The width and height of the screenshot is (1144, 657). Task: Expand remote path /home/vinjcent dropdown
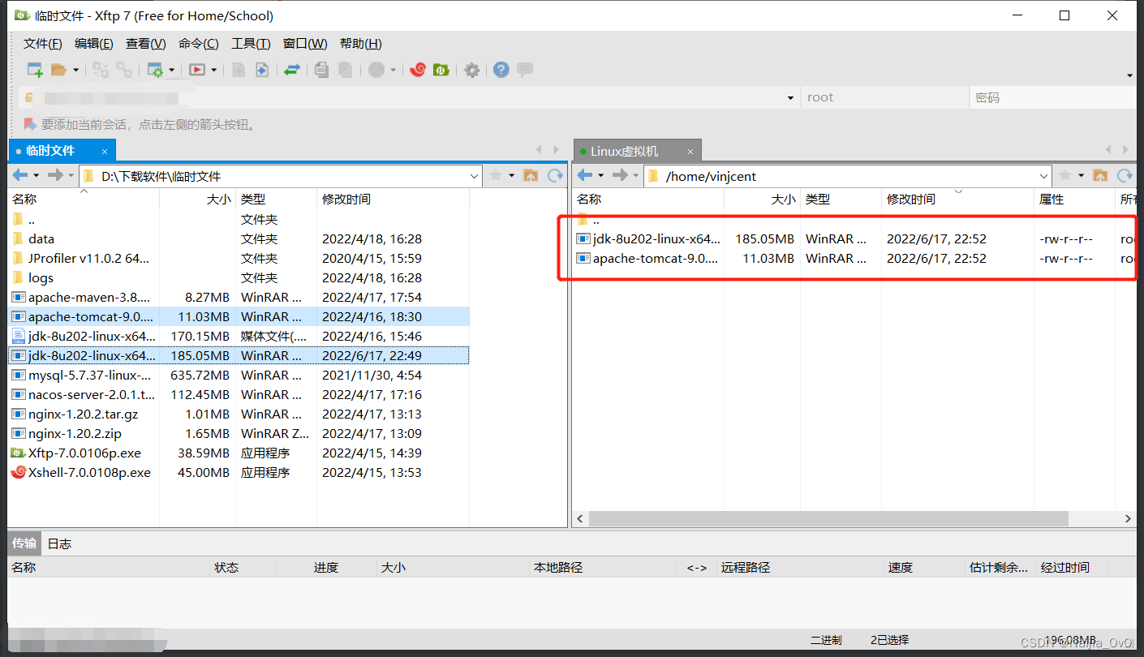[x=1044, y=176]
